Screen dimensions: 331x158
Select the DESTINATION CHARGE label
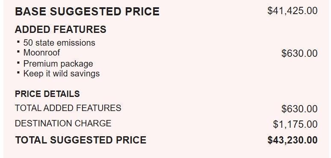(x=63, y=123)
